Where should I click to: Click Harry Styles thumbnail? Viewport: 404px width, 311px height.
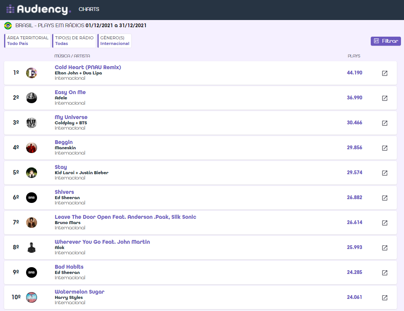[x=31, y=297]
